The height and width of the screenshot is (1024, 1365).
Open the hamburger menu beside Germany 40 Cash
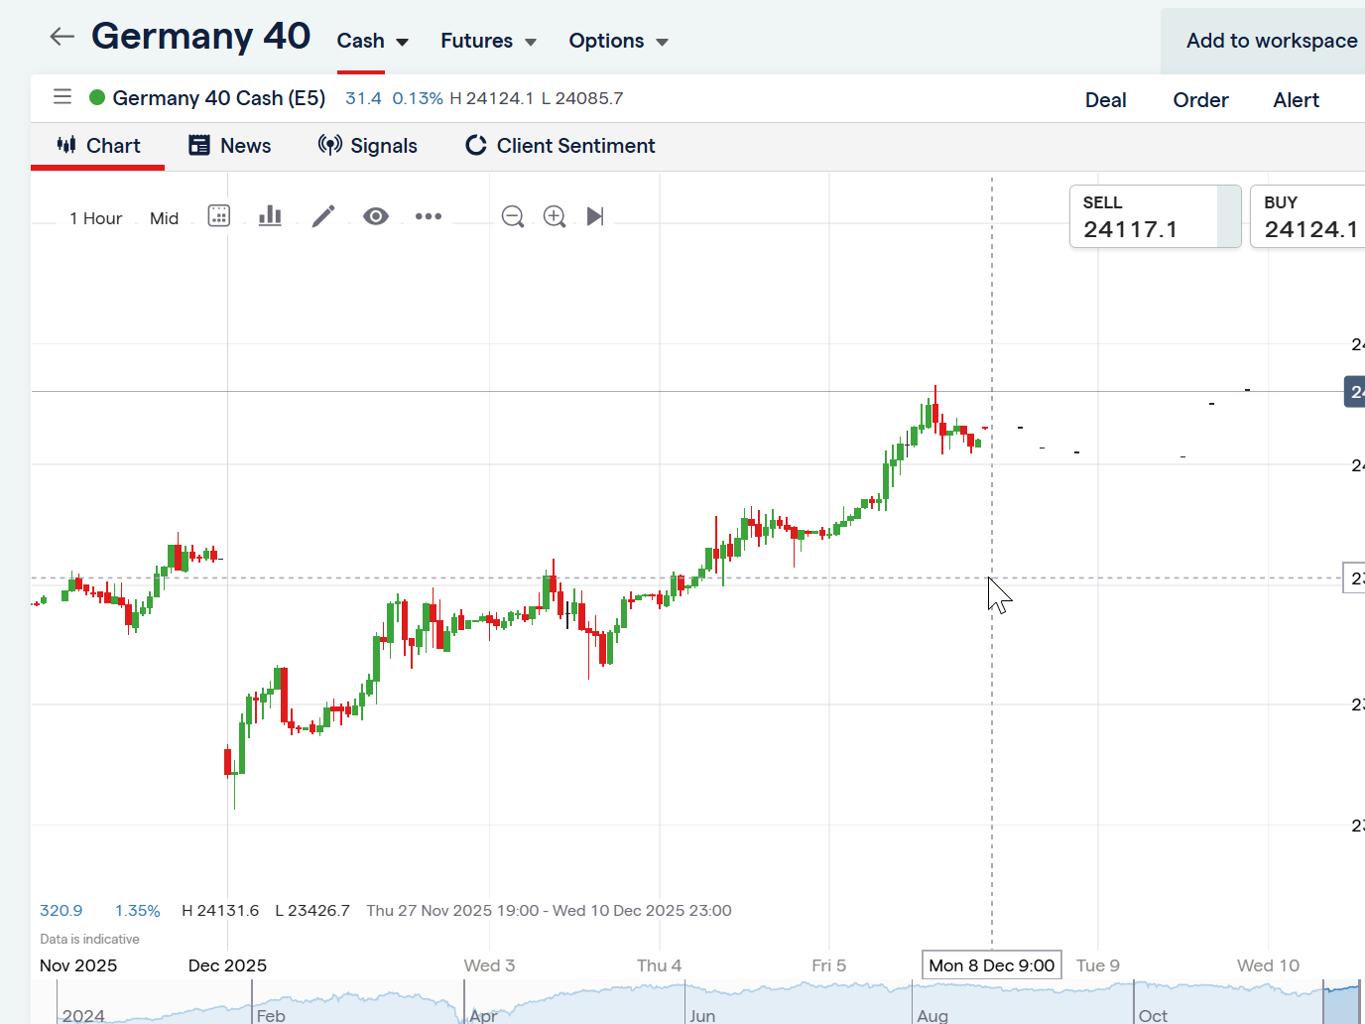tap(62, 97)
